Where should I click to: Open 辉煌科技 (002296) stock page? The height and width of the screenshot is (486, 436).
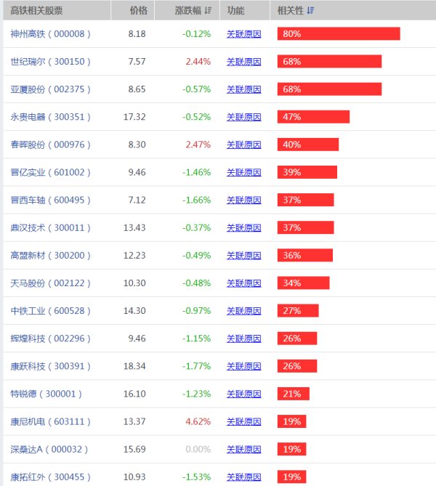(50, 338)
